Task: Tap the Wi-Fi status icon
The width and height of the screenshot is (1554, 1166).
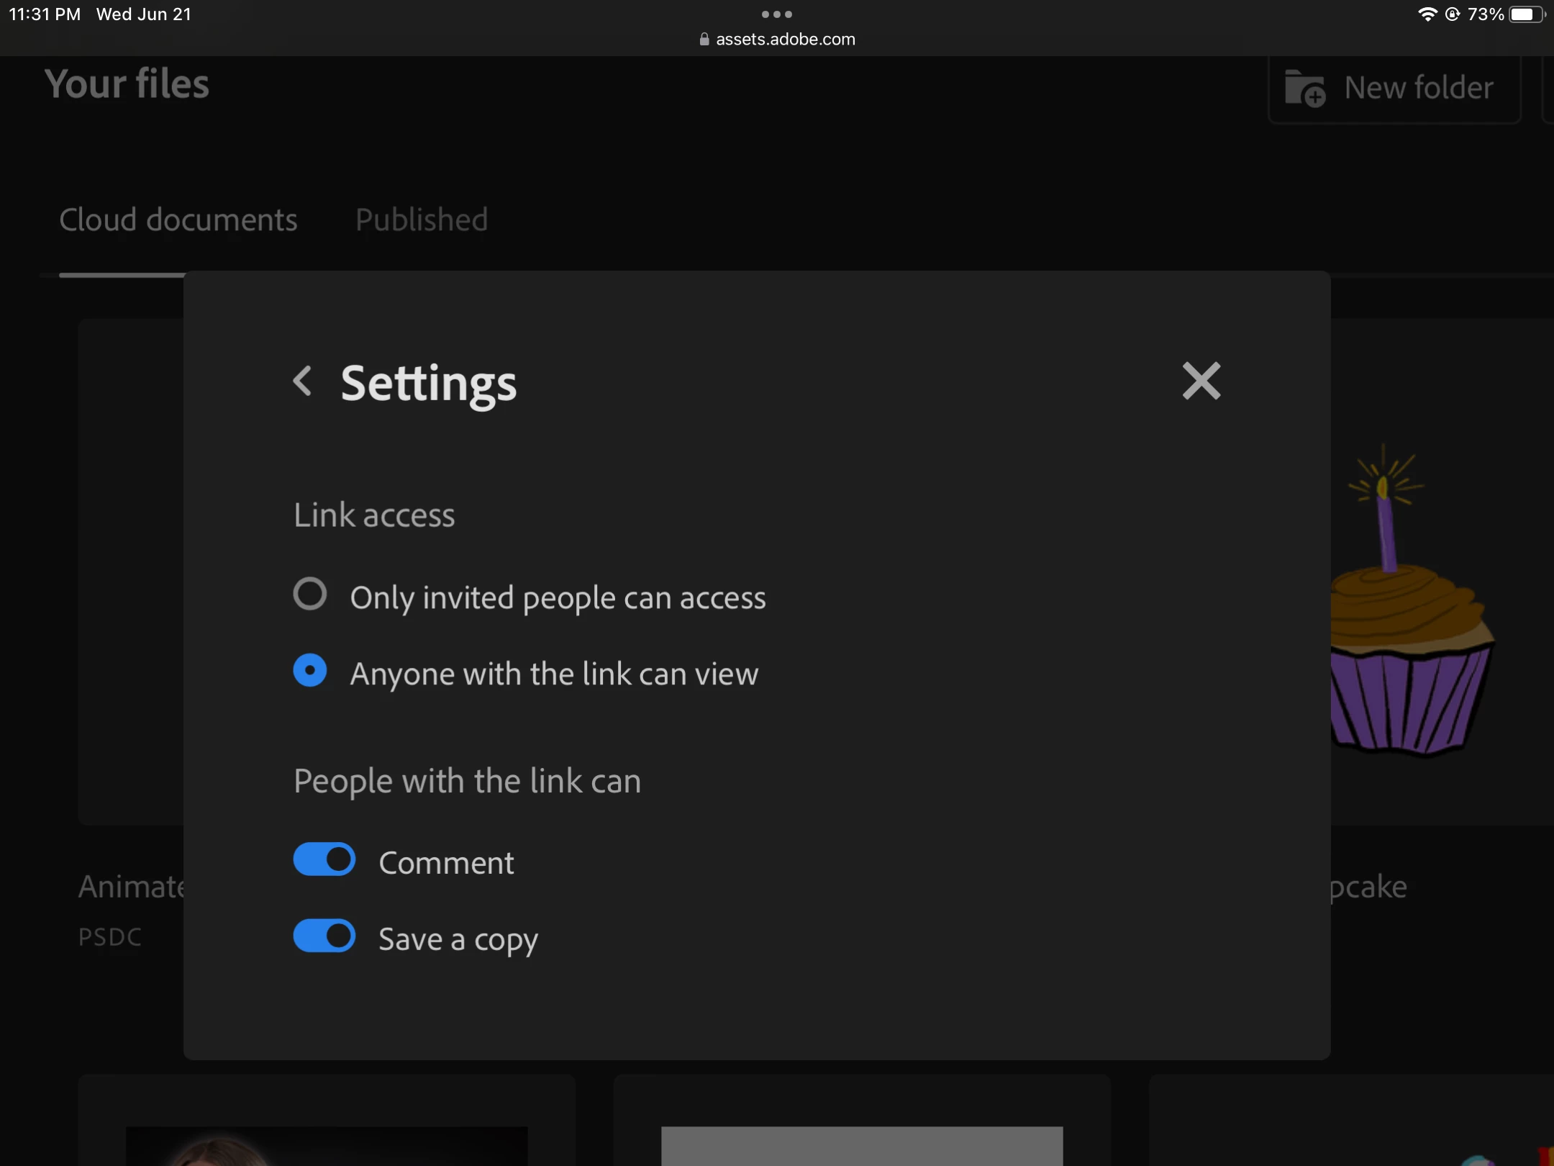Action: click(1427, 14)
